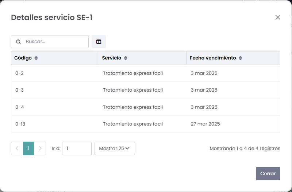This screenshot has width=292, height=192.
Task: Click the 27 mar 2025 date cell
Action: coord(205,124)
